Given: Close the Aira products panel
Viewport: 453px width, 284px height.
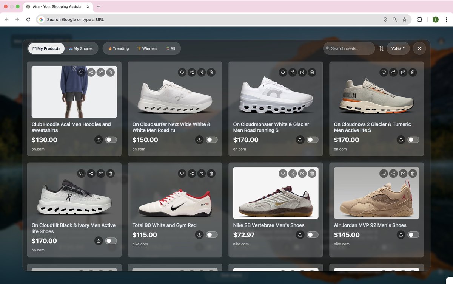Looking at the screenshot, I should [x=419, y=48].
